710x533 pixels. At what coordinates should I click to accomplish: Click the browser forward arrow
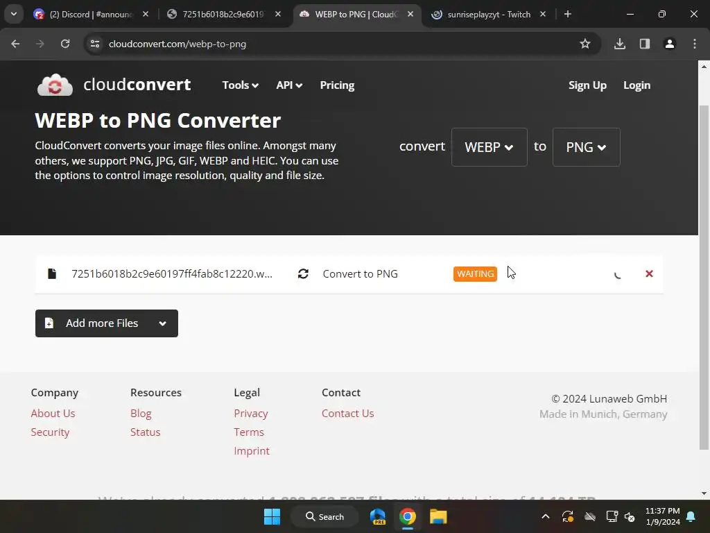(40, 44)
